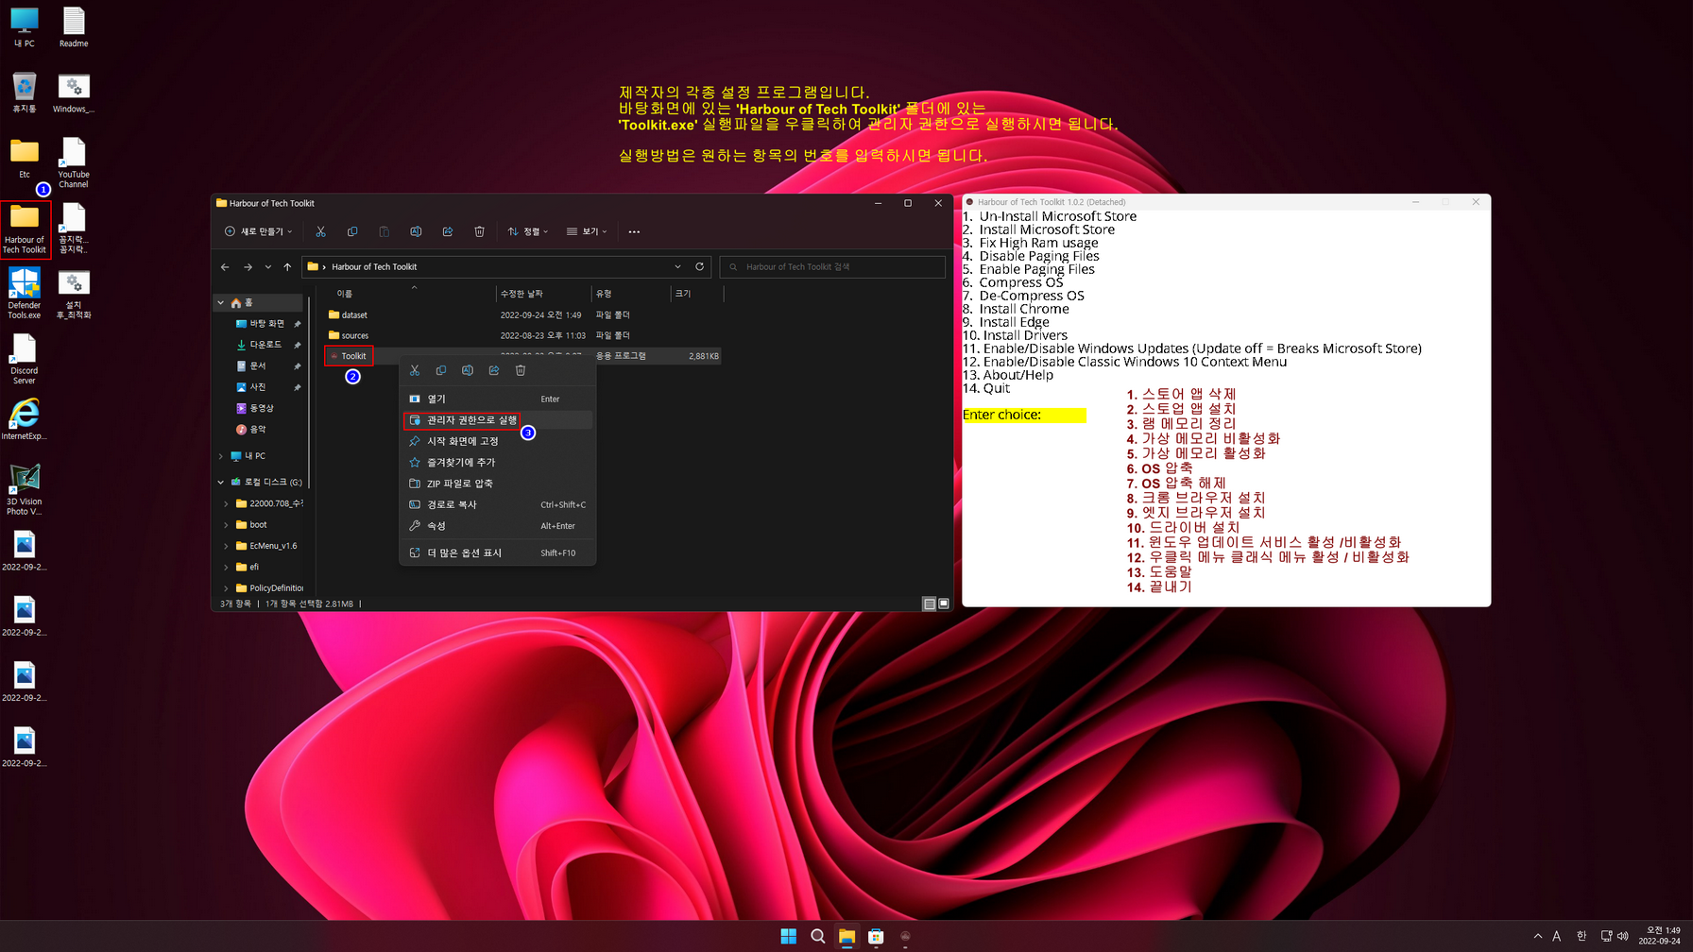Click the Cut icon in the context menu
Screen dimensions: 1693x952
[415, 370]
